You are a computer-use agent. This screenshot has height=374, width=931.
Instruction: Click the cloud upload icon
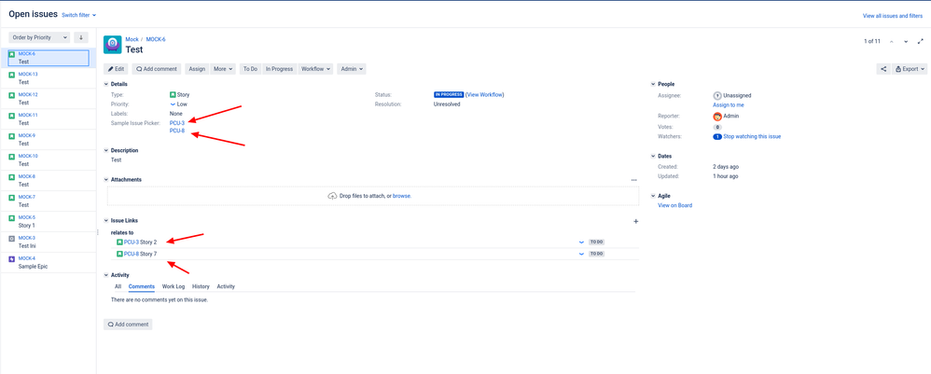tap(332, 196)
